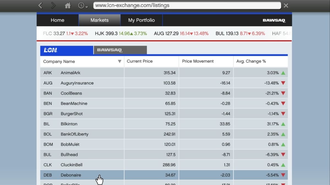
Task: Click the green up arrow for Bilkinton
Action: (x=283, y=124)
